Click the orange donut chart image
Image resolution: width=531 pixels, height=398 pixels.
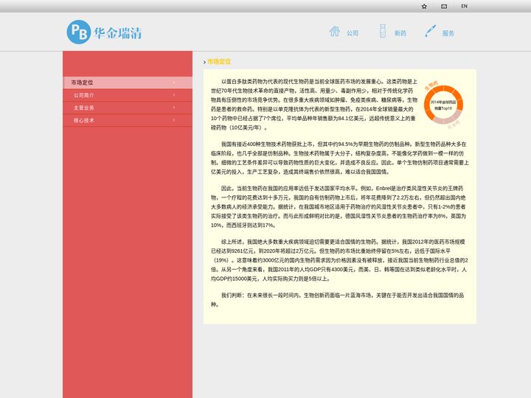pyautogui.click(x=443, y=105)
